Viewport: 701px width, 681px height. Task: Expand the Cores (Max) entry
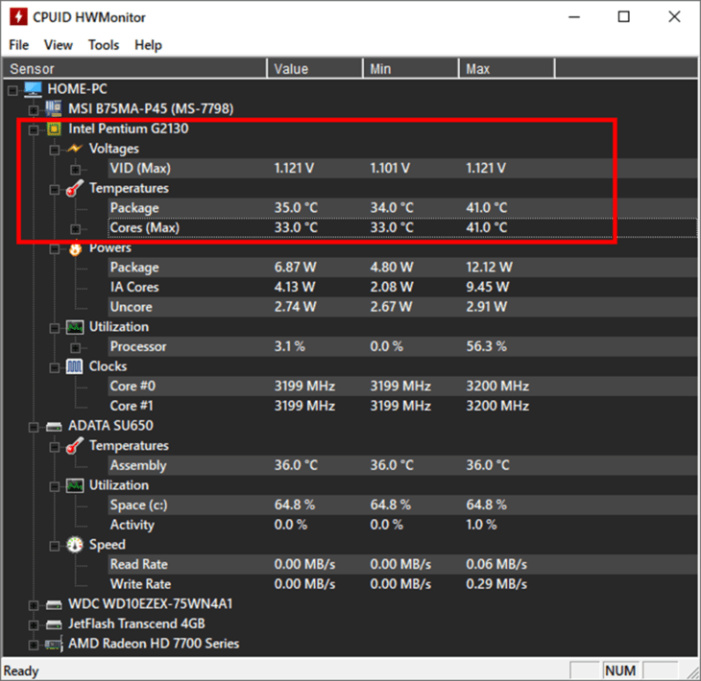(x=76, y=229)
